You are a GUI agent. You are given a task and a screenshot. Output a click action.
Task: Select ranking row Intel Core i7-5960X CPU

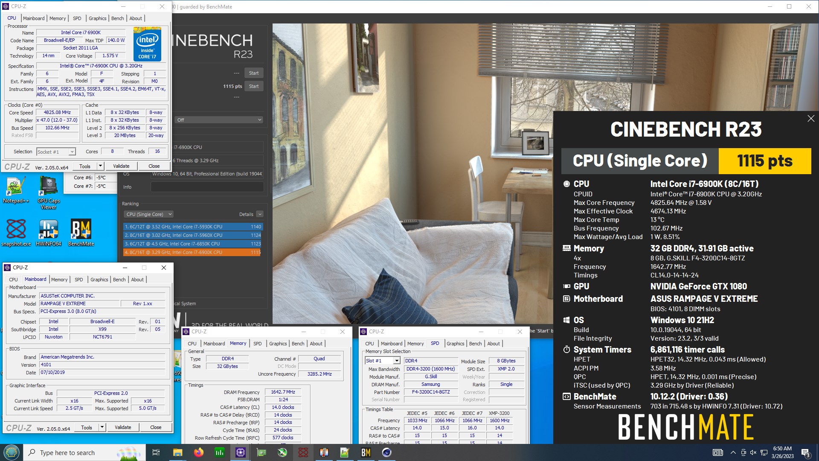pos(193,235)
